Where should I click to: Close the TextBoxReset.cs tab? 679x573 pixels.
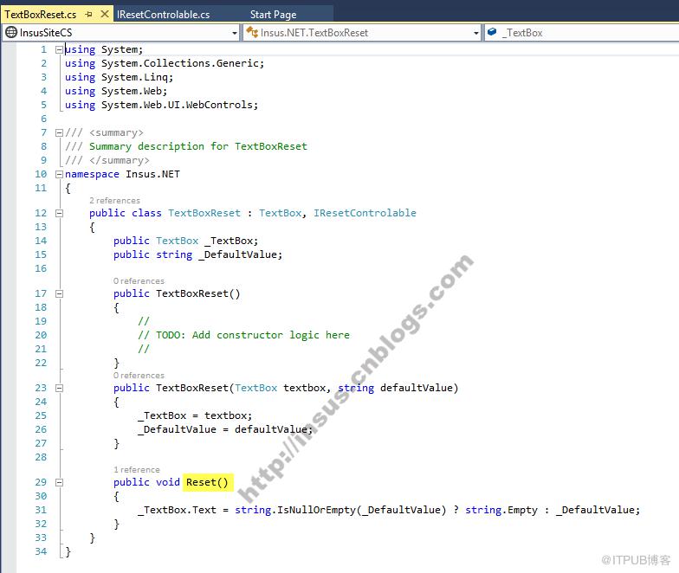coord(104,14)
